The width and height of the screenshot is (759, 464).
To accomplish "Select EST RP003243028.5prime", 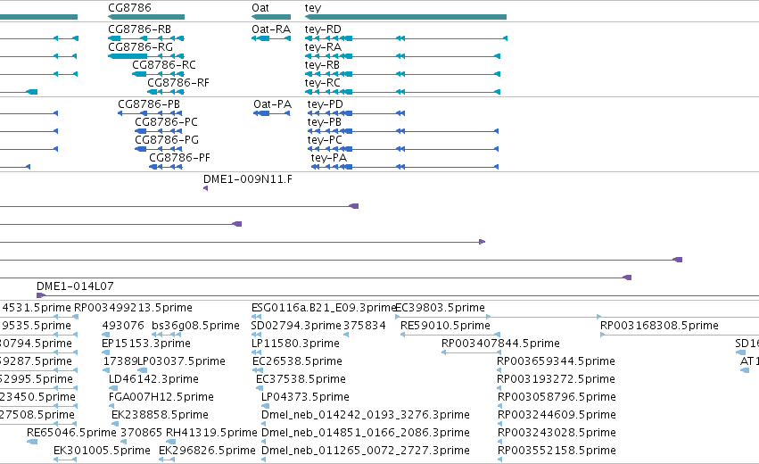I will click(499, 442).
